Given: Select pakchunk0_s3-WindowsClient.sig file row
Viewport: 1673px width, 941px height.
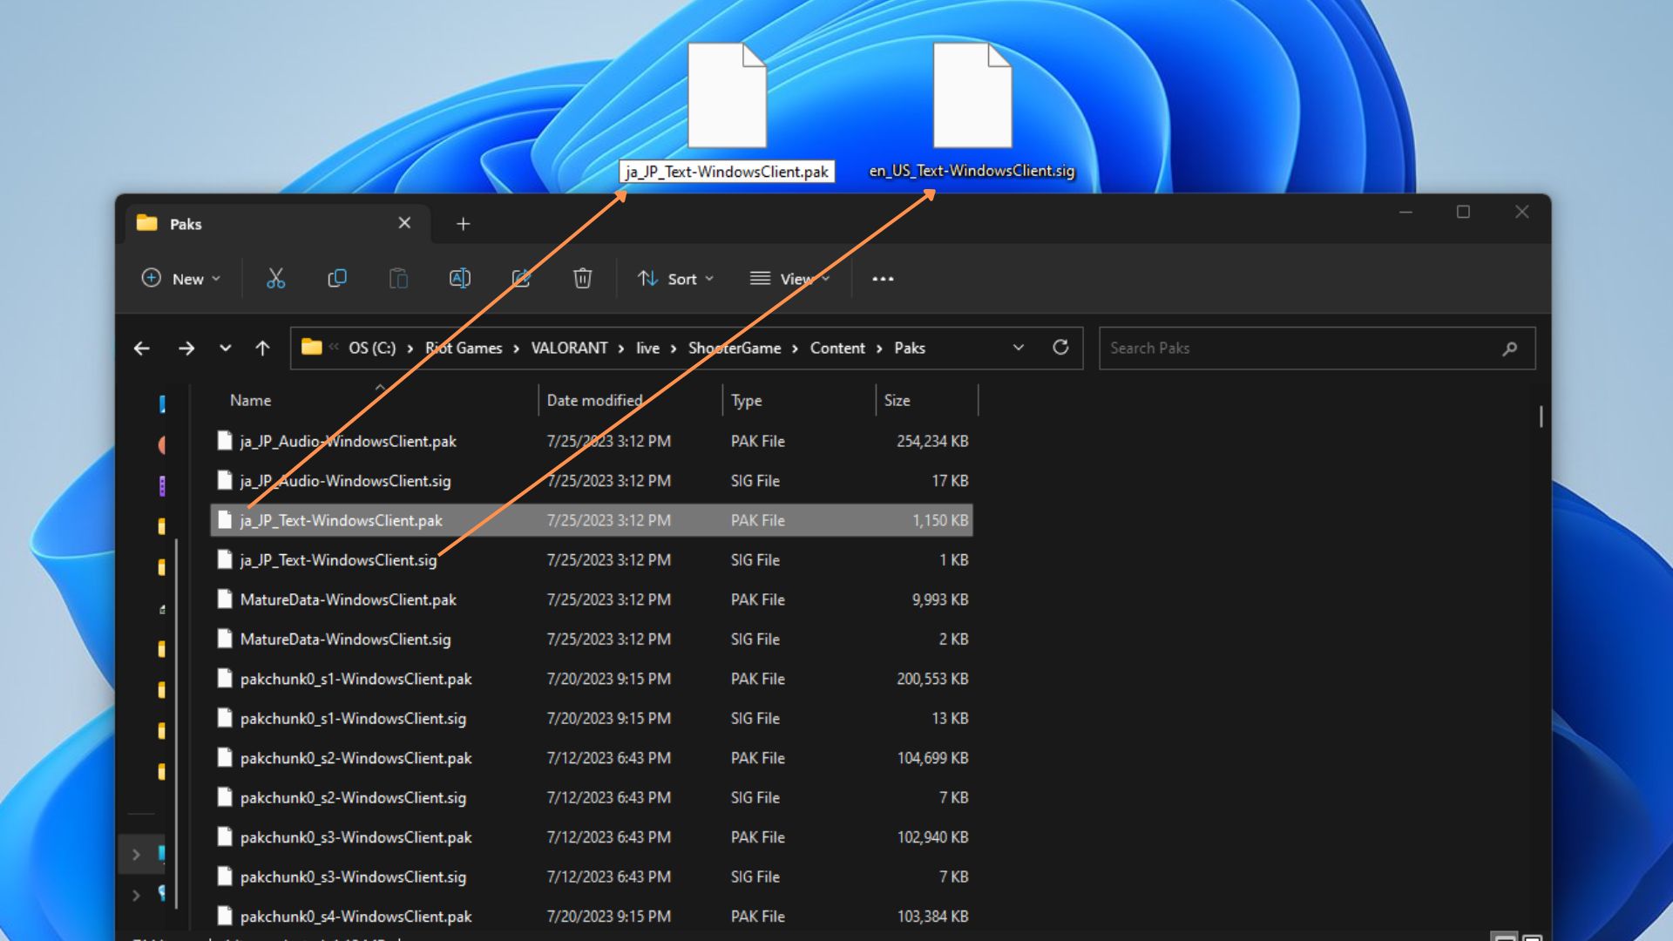Looking at the screenshot, I should (x=592, y=877).
